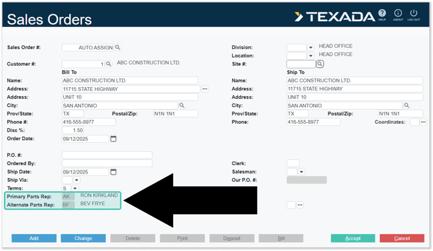The width and height of the screenshot is (433, 251).
Task: Edit the Bill To City field
Action: (120, 105)
